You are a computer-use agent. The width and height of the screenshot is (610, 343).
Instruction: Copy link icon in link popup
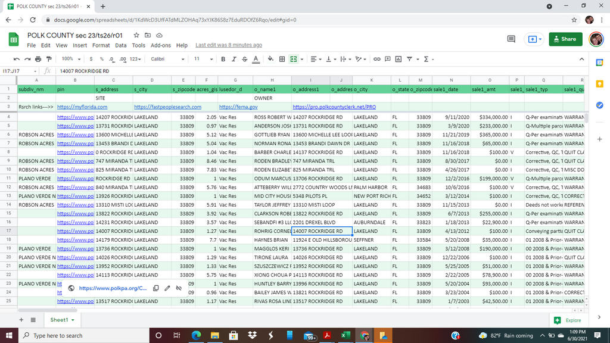coord(155,288)
